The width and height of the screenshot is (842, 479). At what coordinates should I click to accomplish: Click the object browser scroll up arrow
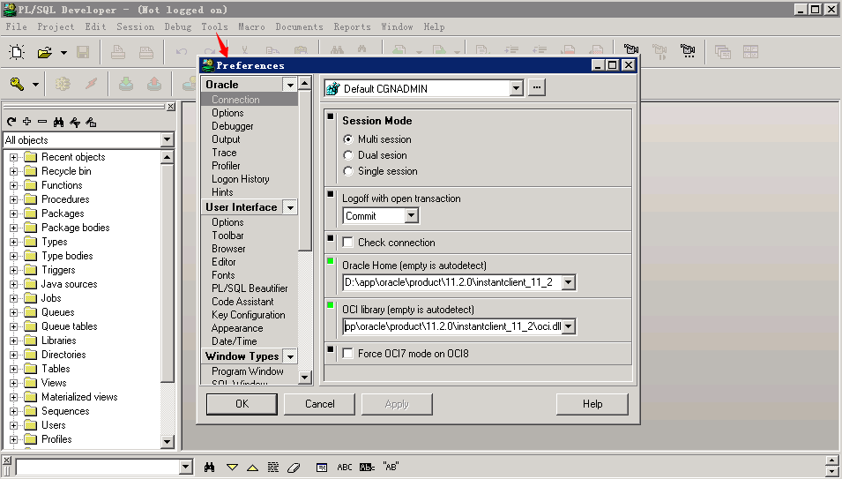[168, 157]
